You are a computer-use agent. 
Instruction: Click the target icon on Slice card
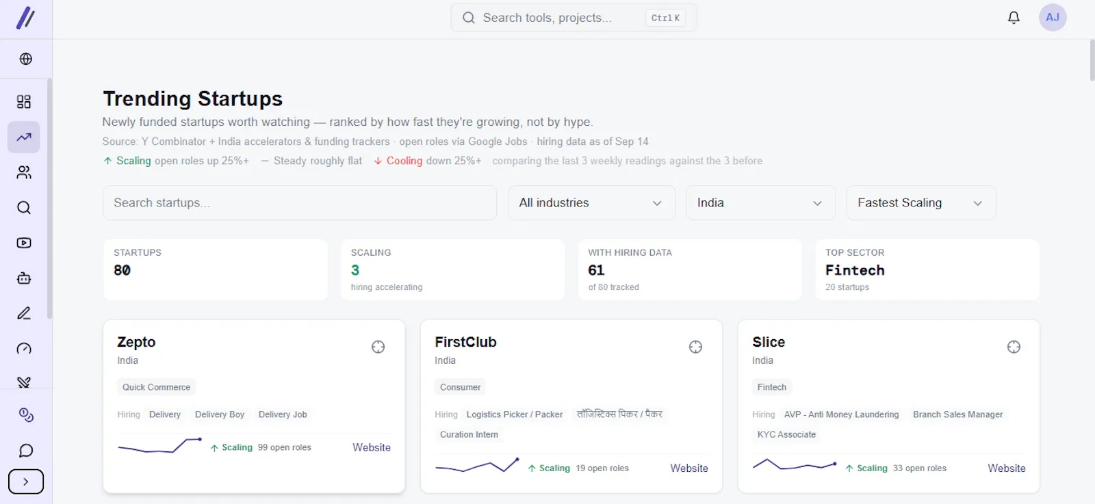pyautogui.click(x=1014, y=347)
